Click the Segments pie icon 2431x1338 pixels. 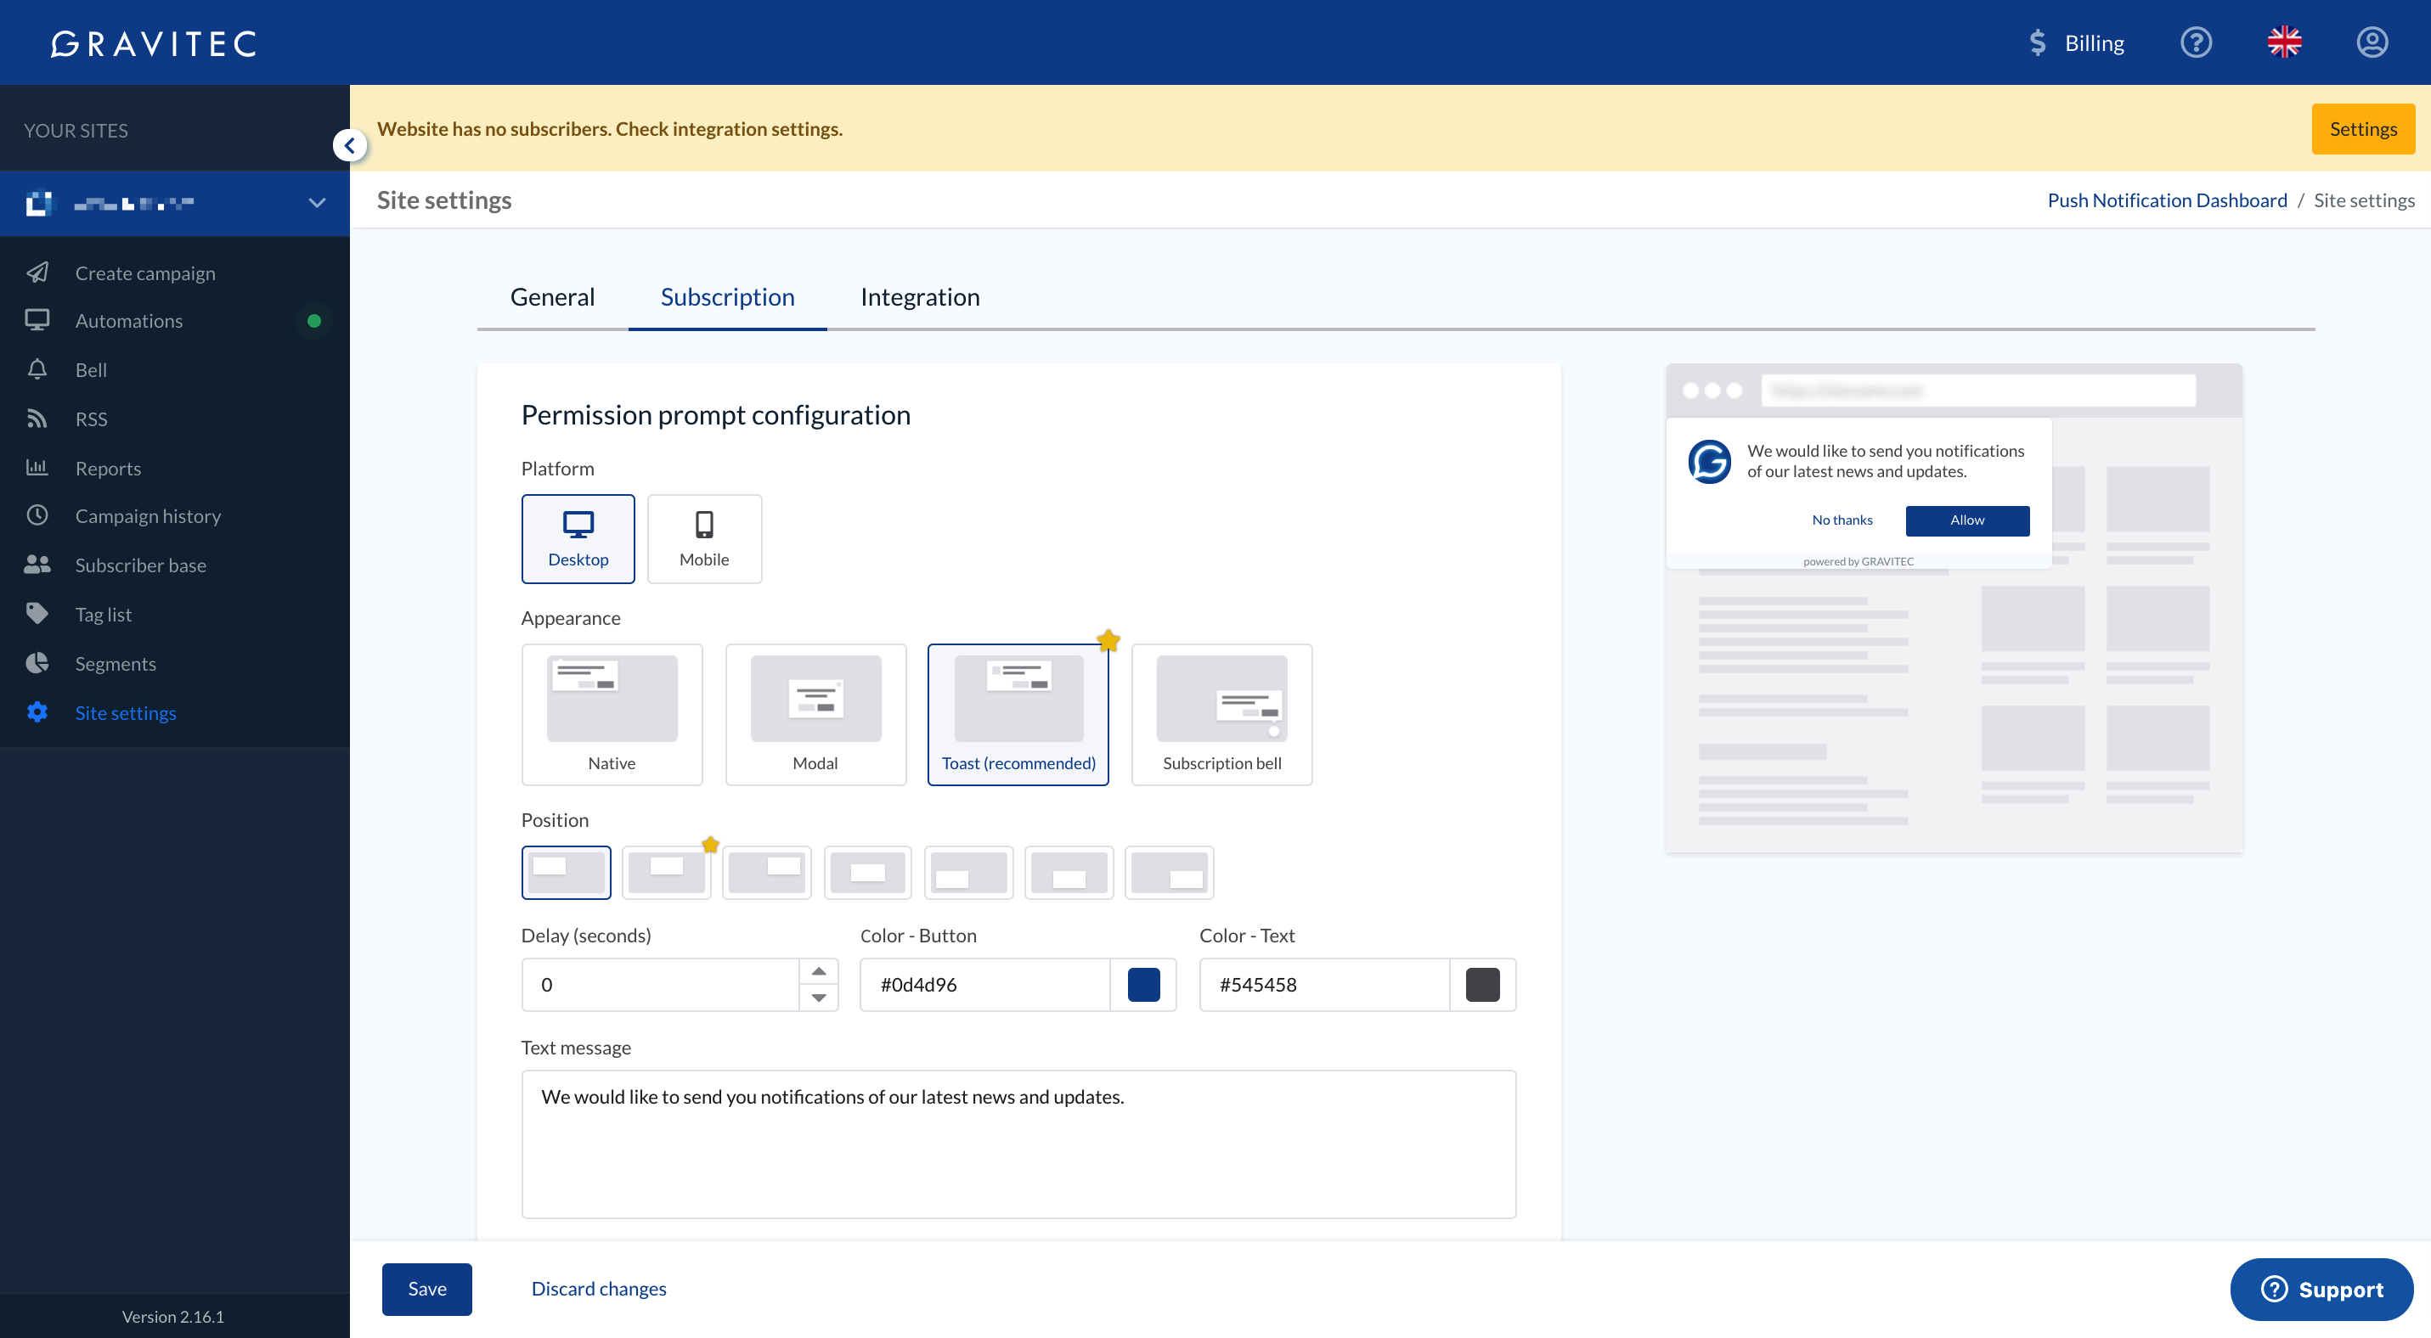pyautogui.click(x=37, y=663)
